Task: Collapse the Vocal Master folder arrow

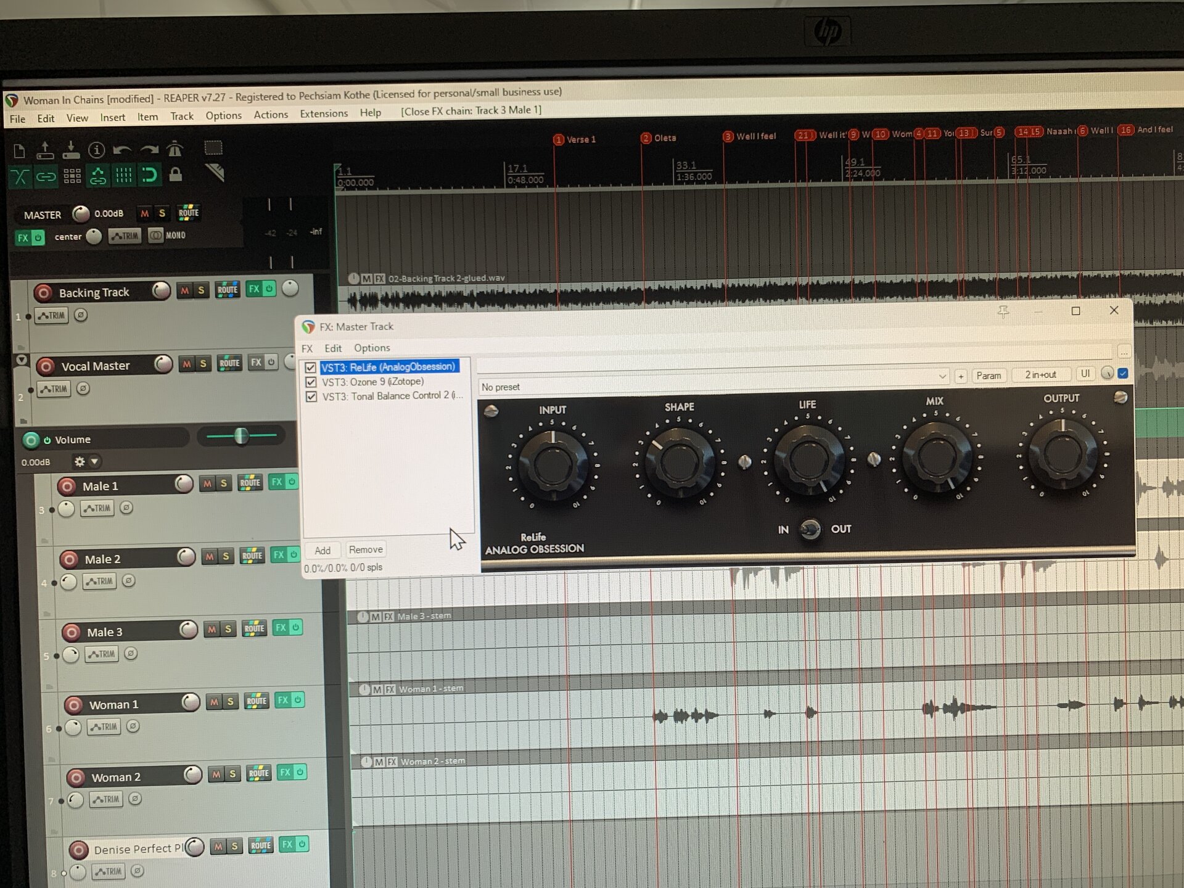Action: (22, 360)
